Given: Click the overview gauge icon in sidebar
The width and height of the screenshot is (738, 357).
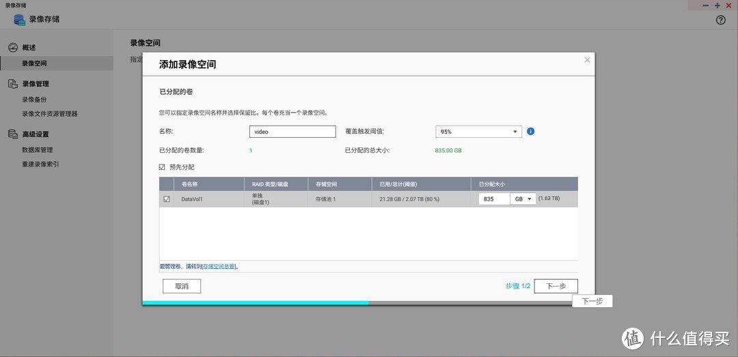Looking at the screenshot, I should pyautogui.click(x=13, y=48).
